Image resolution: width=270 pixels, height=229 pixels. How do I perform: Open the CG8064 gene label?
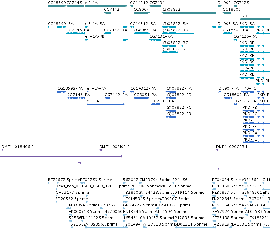pyautogui.click(x=141, y=10)
